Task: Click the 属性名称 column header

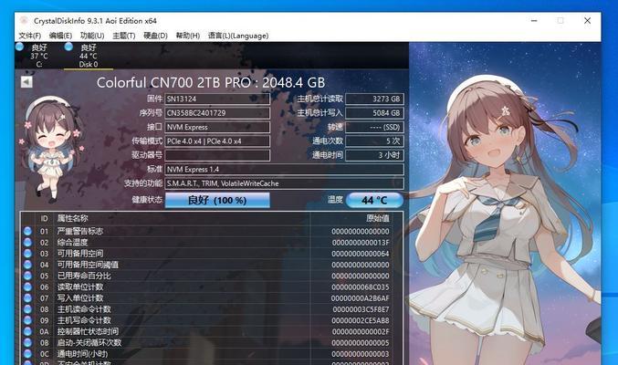Action: (x=72, y=218)
